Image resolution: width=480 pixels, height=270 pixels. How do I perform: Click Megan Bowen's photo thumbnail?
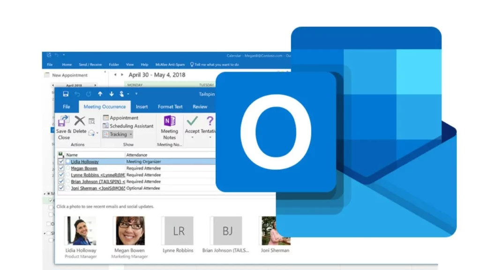(x=129, y=231)
